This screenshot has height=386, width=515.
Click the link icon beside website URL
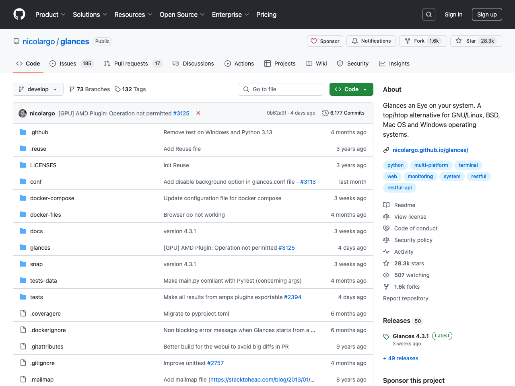[x=386, y=150]
